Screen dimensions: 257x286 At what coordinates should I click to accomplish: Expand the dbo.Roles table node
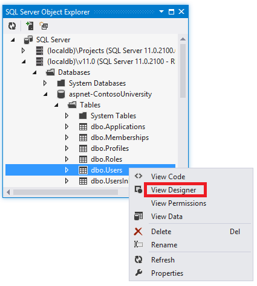coord(67,159)
